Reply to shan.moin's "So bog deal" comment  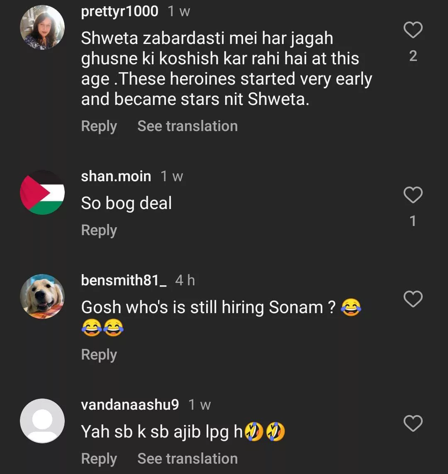[x=99, y=230]
